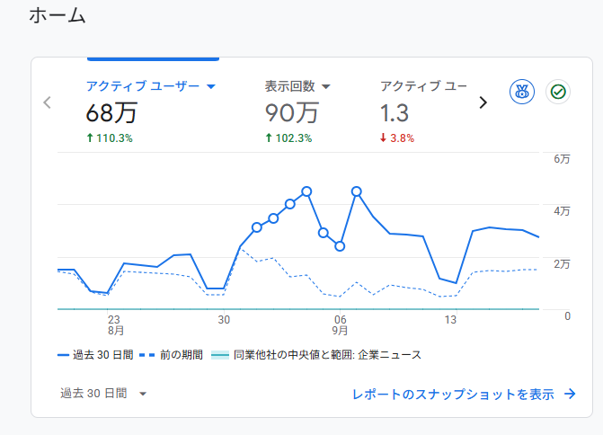This screenshot has height=435, width=603.
Task: Click the highest left-peak data point before 06
Action: point(306,191)
